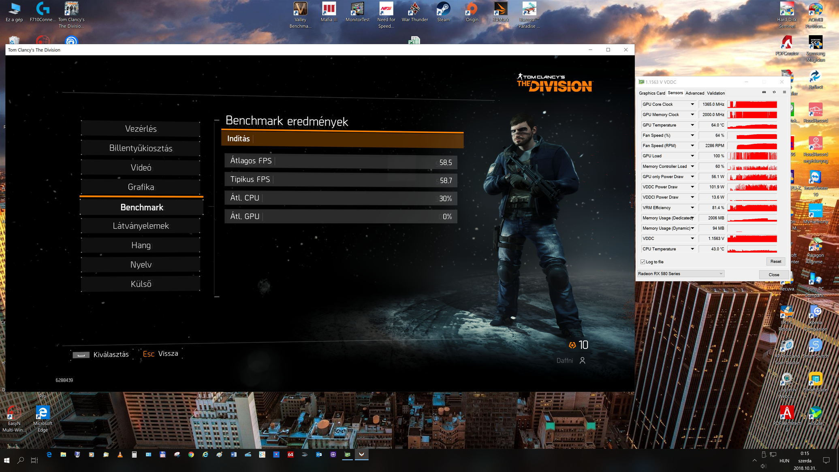Expand GPU Memory Clock dropdown arrow
This screenshot has width=839, height=472.
coord(692,115)
